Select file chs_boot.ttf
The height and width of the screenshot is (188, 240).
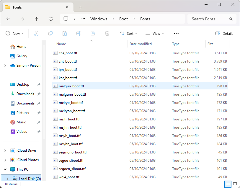tap(140, 53)
